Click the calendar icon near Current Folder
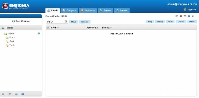199x98 pixels. pyautogui.click(x=177, y=16)
